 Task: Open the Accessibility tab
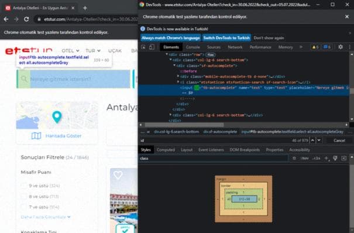(300, 150)
